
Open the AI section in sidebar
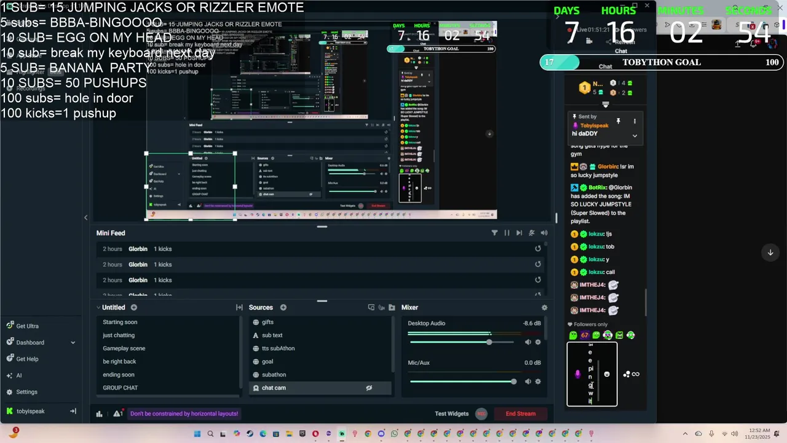coord(14,375)
